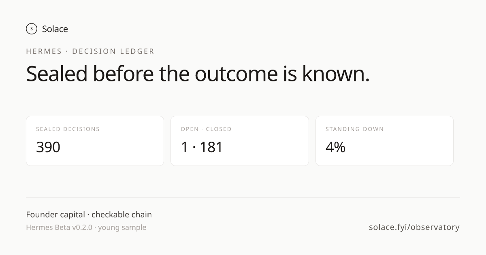Click the SEALED DECISIONS card label
Viewport: 486px width, 255px height.
(x=68, y=129)
